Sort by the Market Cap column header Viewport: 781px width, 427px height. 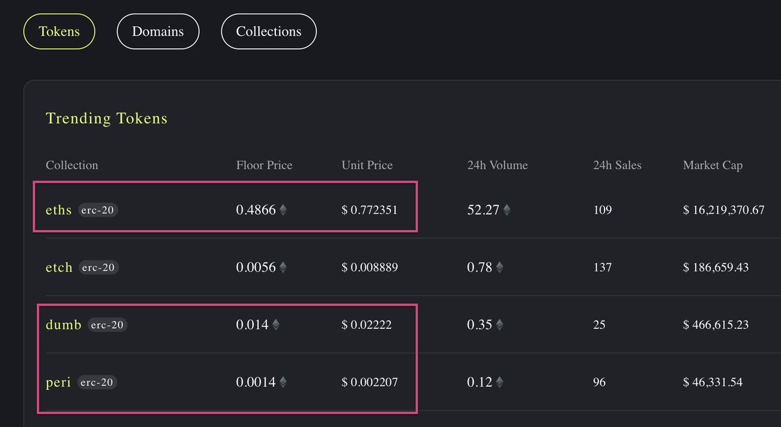tap(712, 165)
